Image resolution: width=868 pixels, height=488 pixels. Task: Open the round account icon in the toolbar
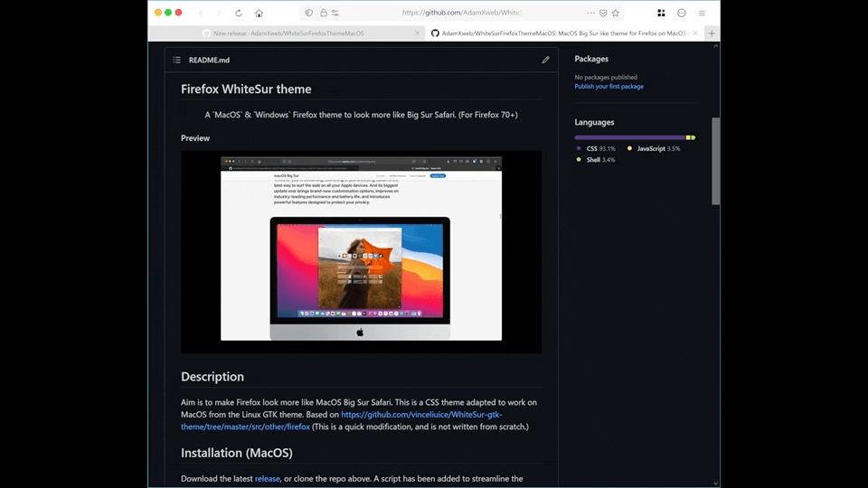pos(682,13)
